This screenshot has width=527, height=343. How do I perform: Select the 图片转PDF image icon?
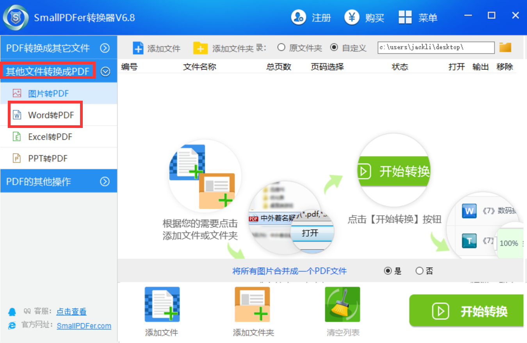17,93
